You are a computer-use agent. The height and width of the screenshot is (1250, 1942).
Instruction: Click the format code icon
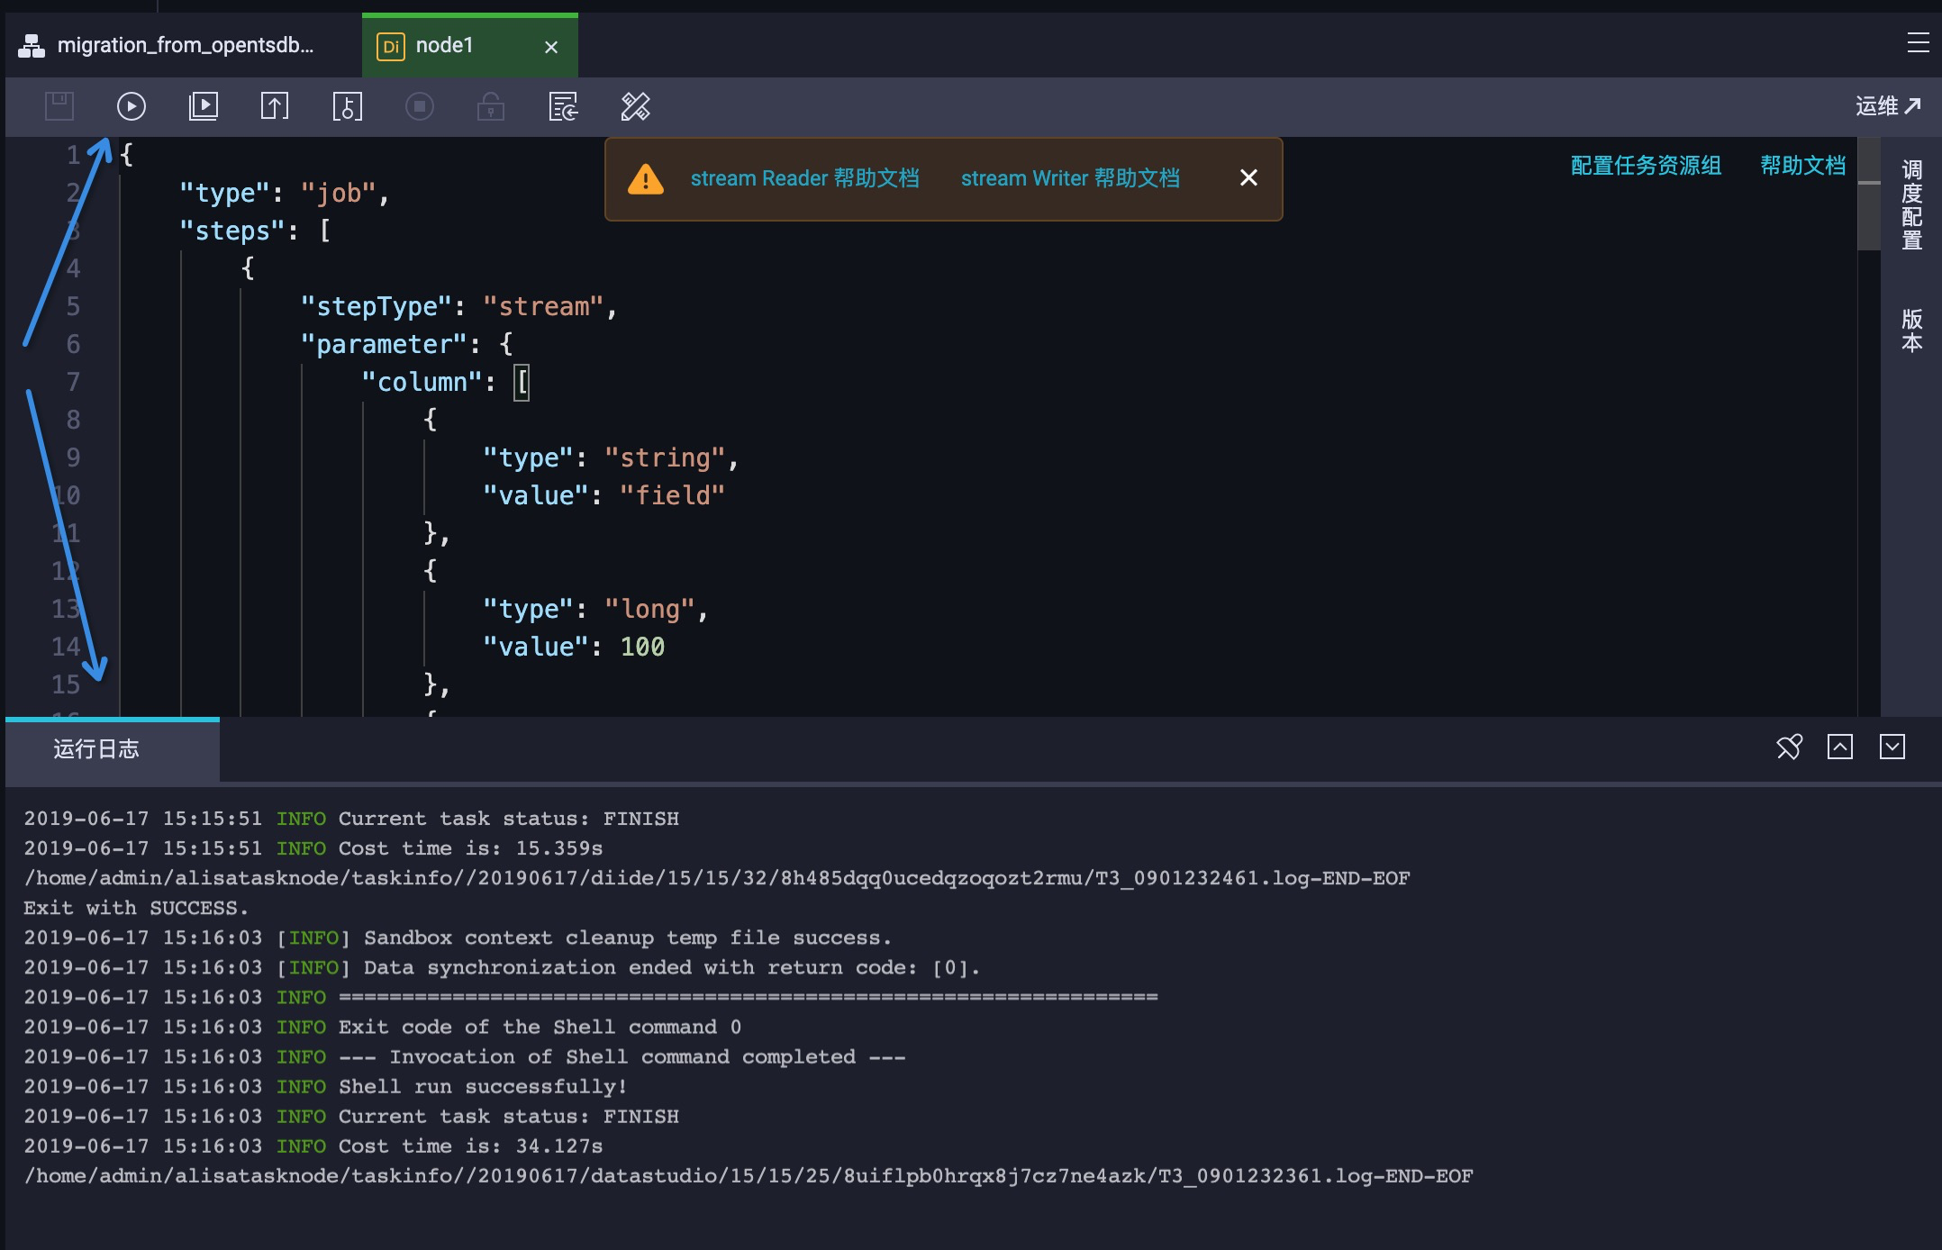click(636, 106)
